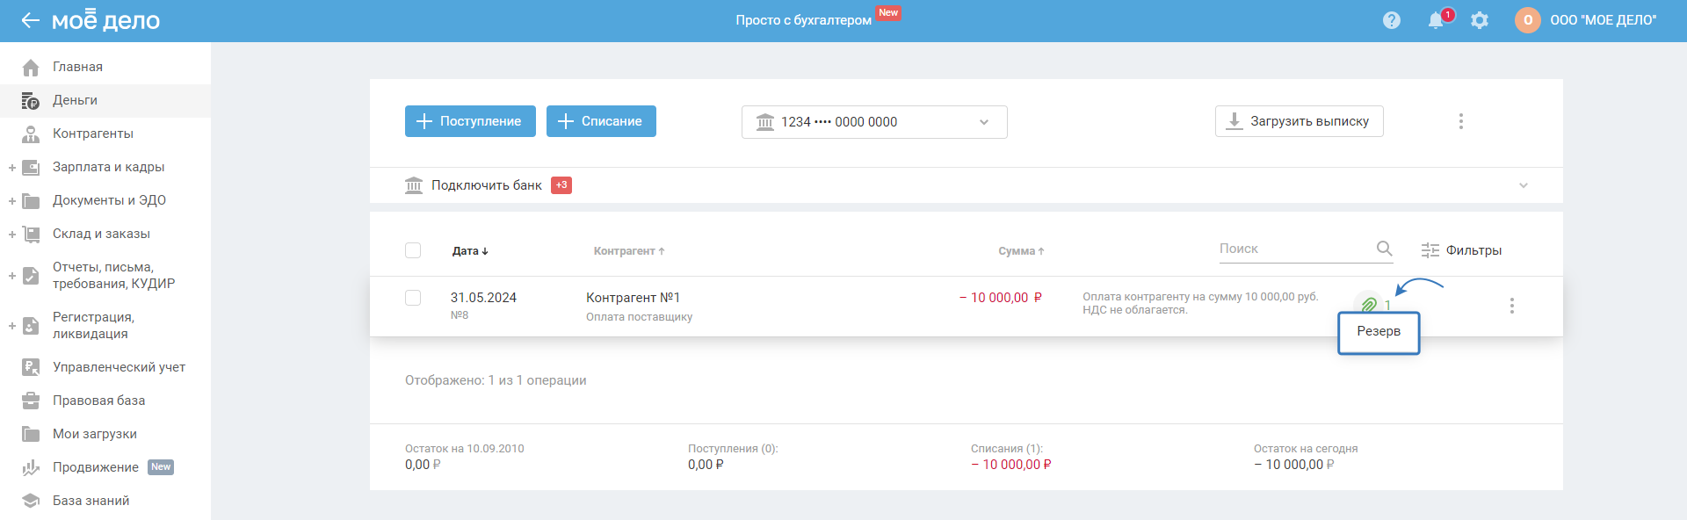Viewport: 1687px width, 520px height.
Task: Open the notifications bell
Action: pyautogui.click(x=1436, y=20)
